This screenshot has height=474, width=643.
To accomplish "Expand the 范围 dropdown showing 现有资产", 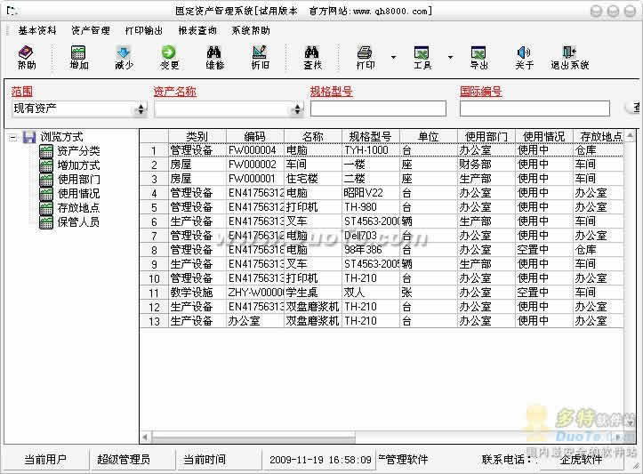I will pyautogui.click(x=141, y=109).
